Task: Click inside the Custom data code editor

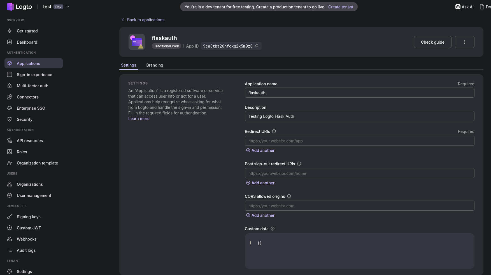Action: (x=359, y=251)
